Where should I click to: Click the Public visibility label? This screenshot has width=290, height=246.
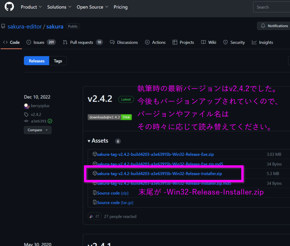73,26
